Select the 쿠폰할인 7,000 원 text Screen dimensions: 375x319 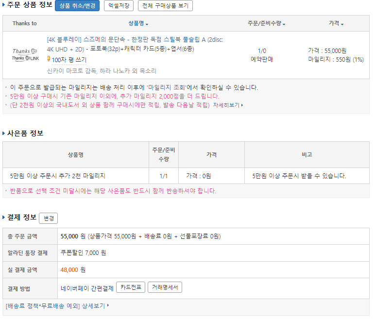(83, 253)
